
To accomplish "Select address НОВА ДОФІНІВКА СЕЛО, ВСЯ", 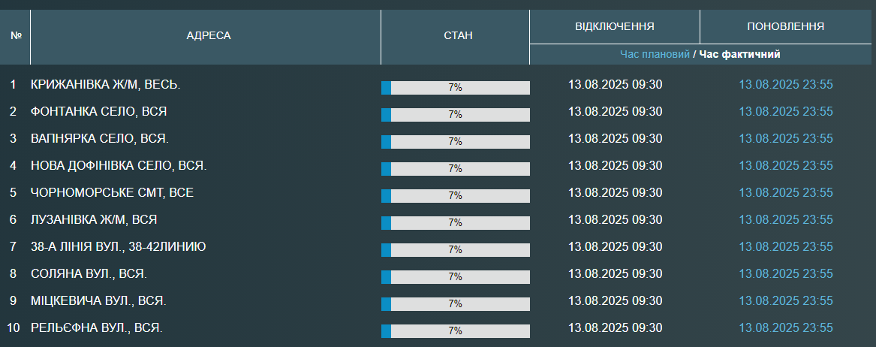I will 119,165.
